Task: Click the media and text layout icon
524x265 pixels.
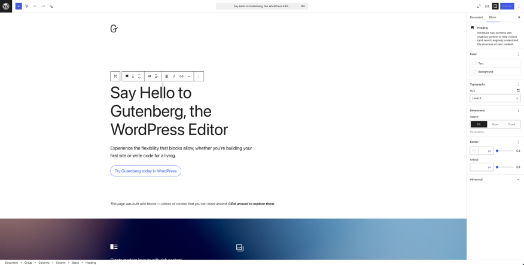Action: (114, 246)
